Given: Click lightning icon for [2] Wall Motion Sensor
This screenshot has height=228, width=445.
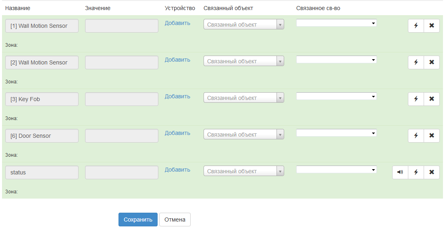Looking at the screenshot, I should click(x=416, y=62).
